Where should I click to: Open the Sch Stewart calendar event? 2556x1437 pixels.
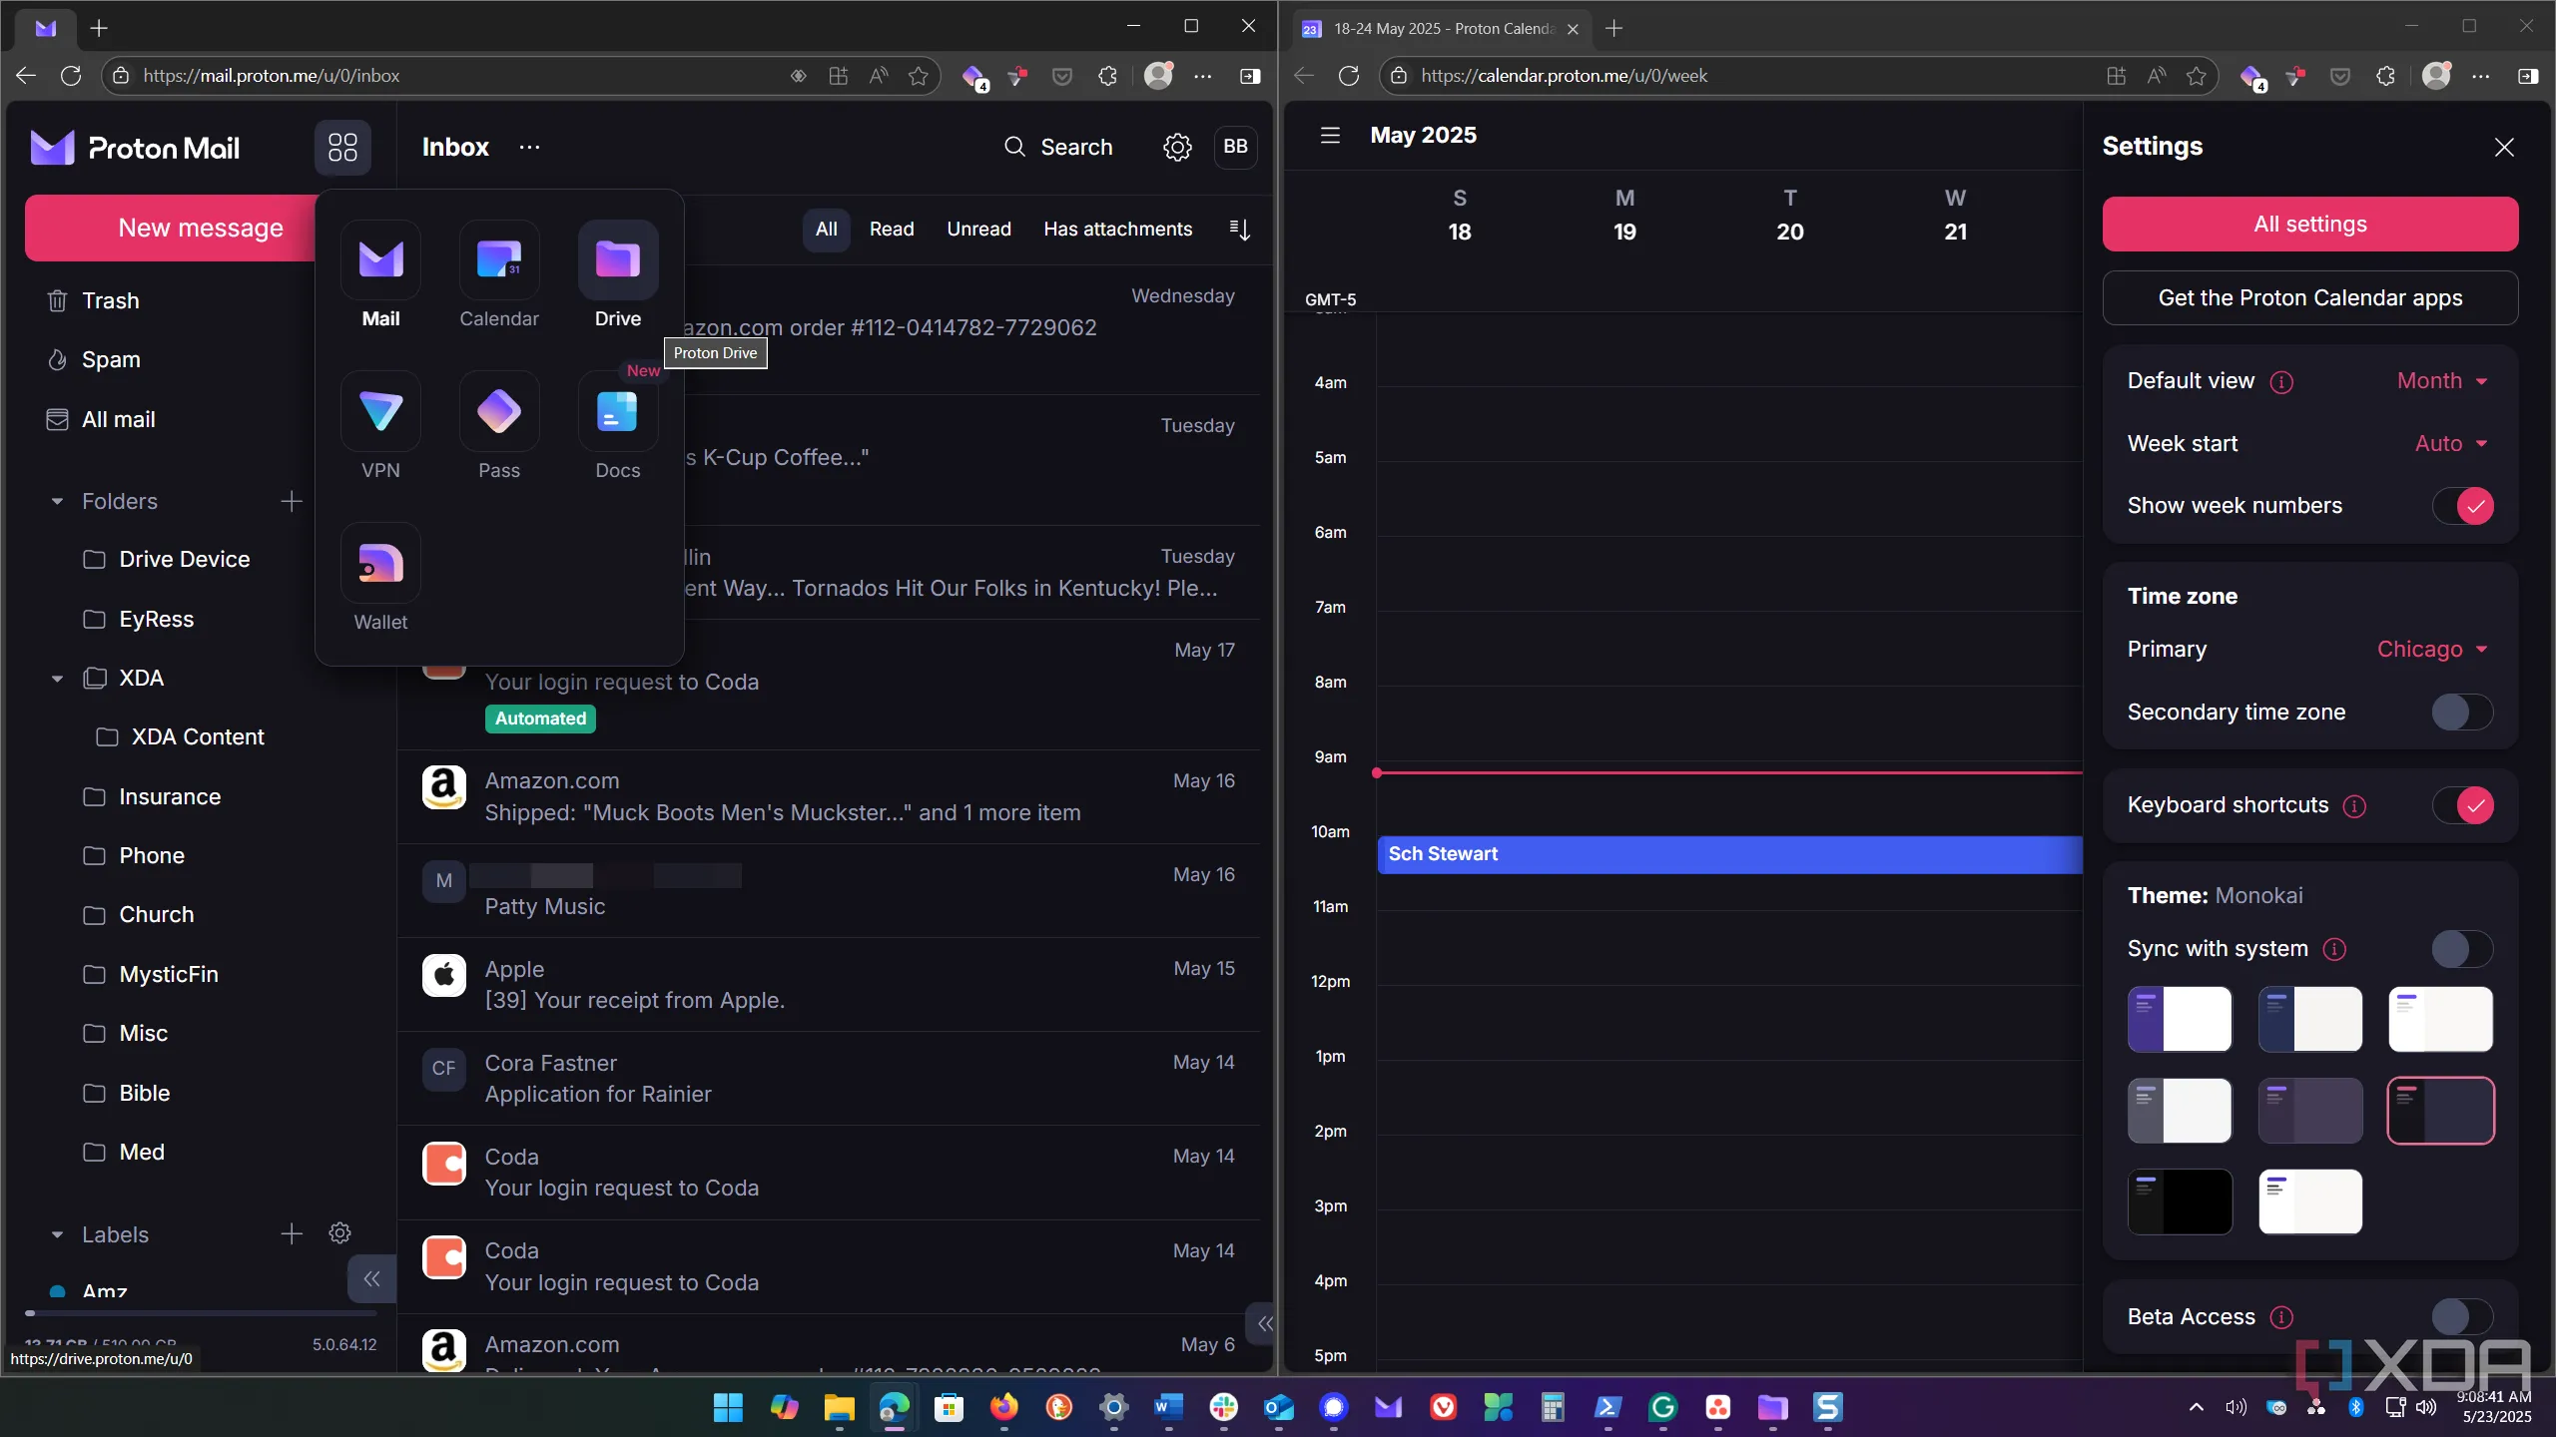(x=1729, y=854)
